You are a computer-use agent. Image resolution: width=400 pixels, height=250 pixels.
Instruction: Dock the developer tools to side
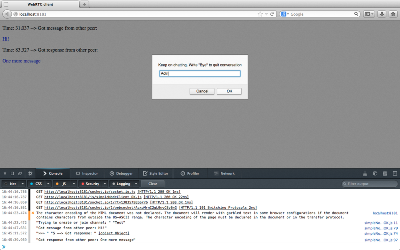(12, 174)
